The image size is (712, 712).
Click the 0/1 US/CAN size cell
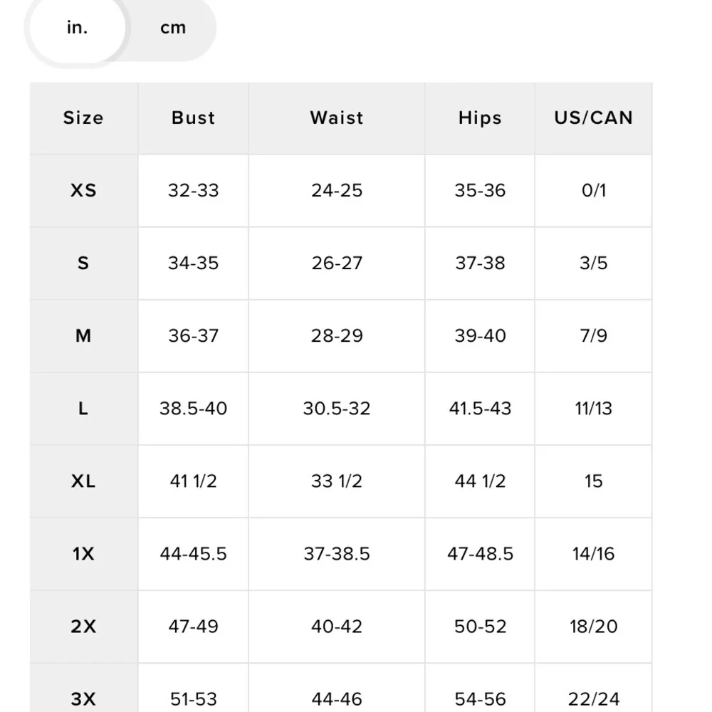click(x=593, y=191)
